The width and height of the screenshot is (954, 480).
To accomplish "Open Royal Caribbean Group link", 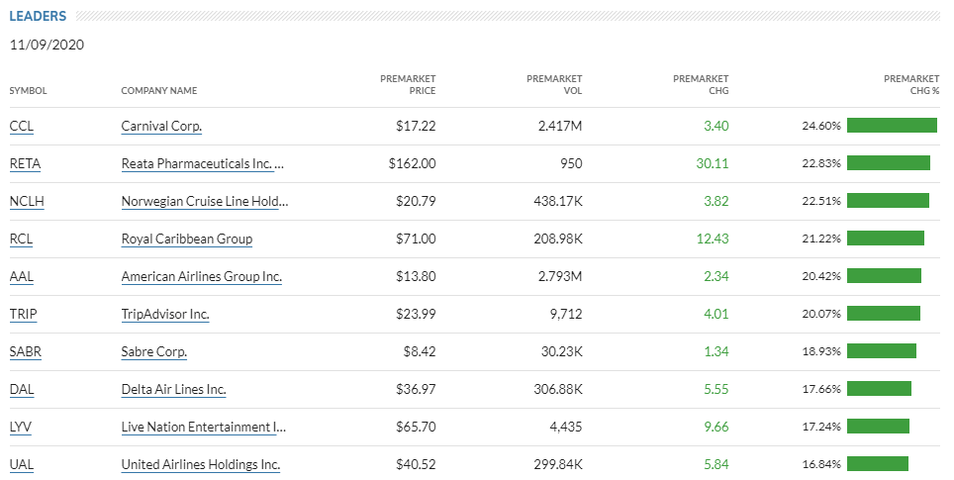I will [x=186, y=240].
